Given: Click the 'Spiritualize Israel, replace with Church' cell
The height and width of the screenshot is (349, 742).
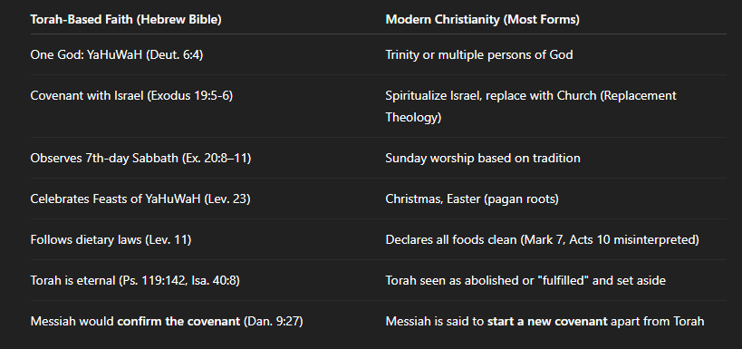Looking at the screenshot, I should [531, 107].
